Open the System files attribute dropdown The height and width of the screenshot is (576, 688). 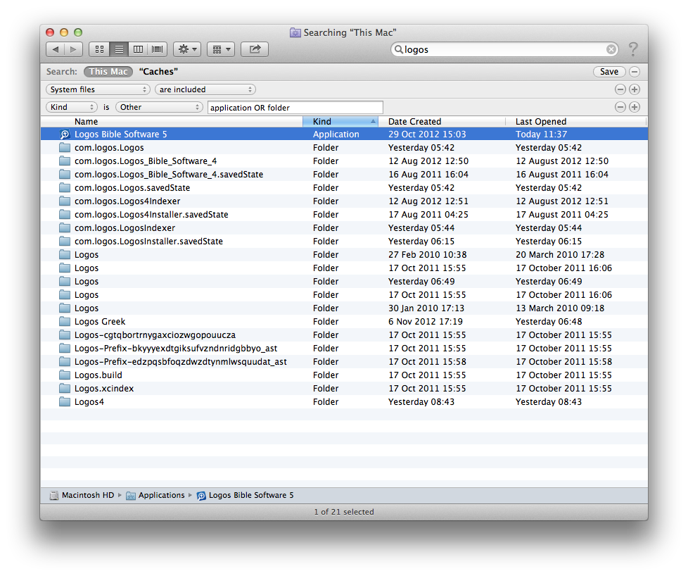tap(98, 89)
